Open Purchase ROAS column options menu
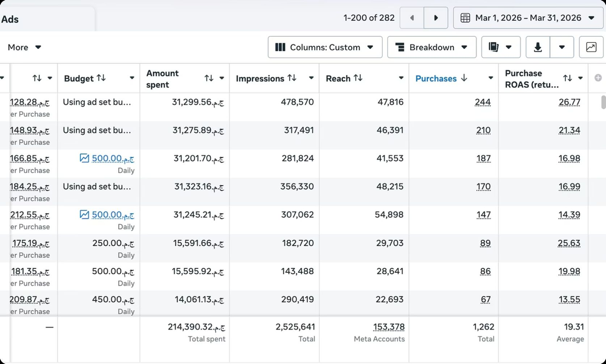The height and width of the screenshot is (364, 606). (580, 78)
